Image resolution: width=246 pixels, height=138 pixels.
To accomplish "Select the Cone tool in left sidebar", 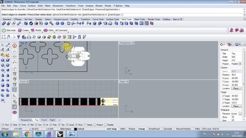I will (3, 75).
